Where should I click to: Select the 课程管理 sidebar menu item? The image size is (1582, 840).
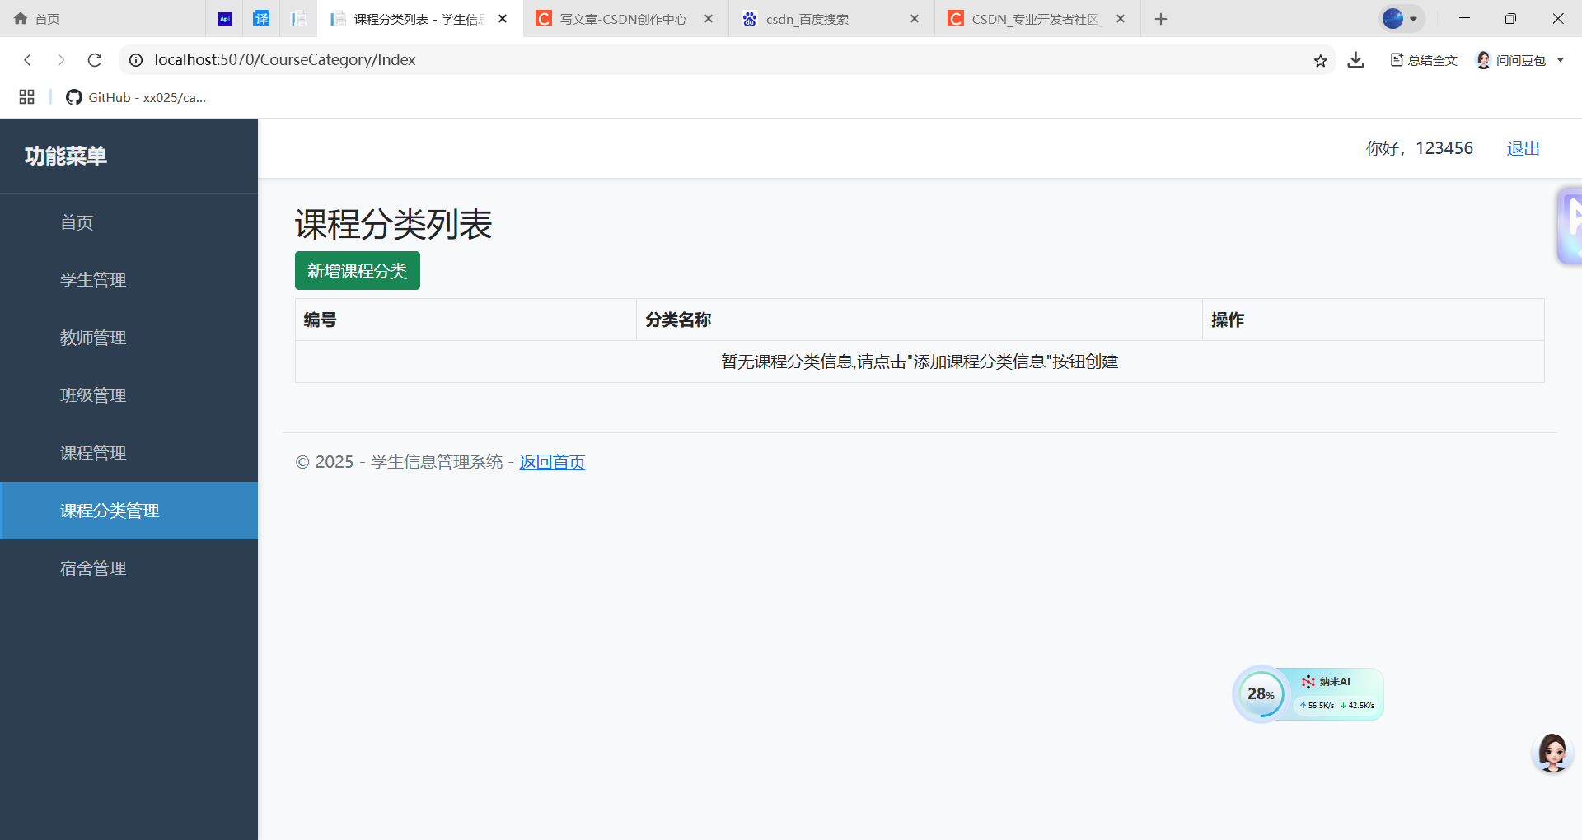coord(93,452)
